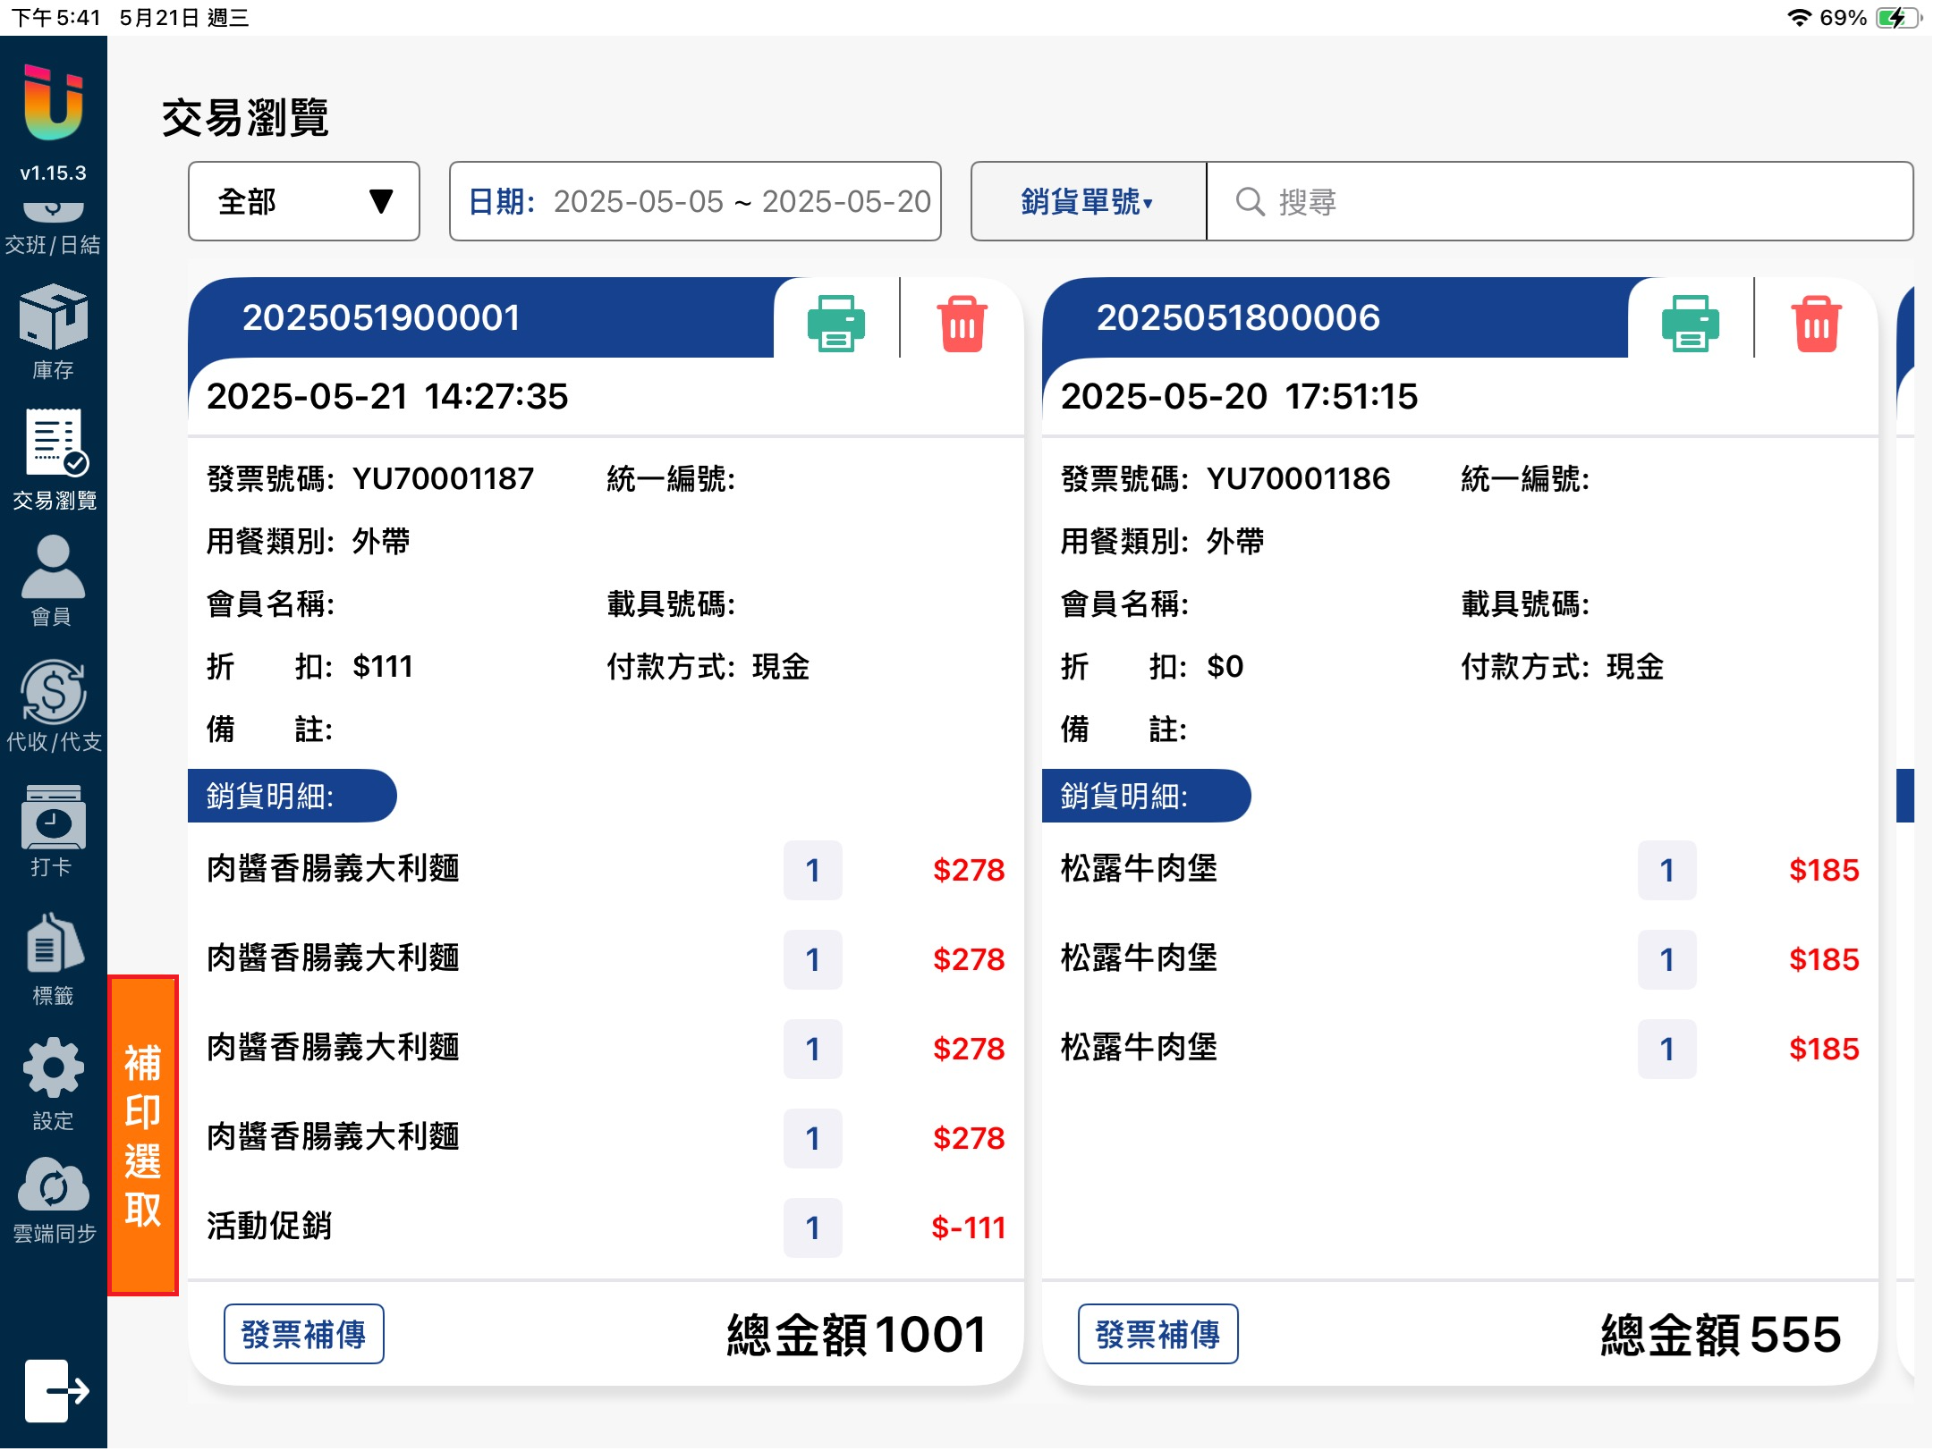Delete transaction 2025051900001 with trash icon

pyautogui.click(x=962, y=323)
